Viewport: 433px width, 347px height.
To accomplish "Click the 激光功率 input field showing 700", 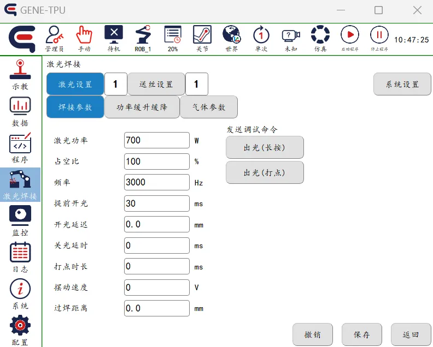I will coord(157,140).
